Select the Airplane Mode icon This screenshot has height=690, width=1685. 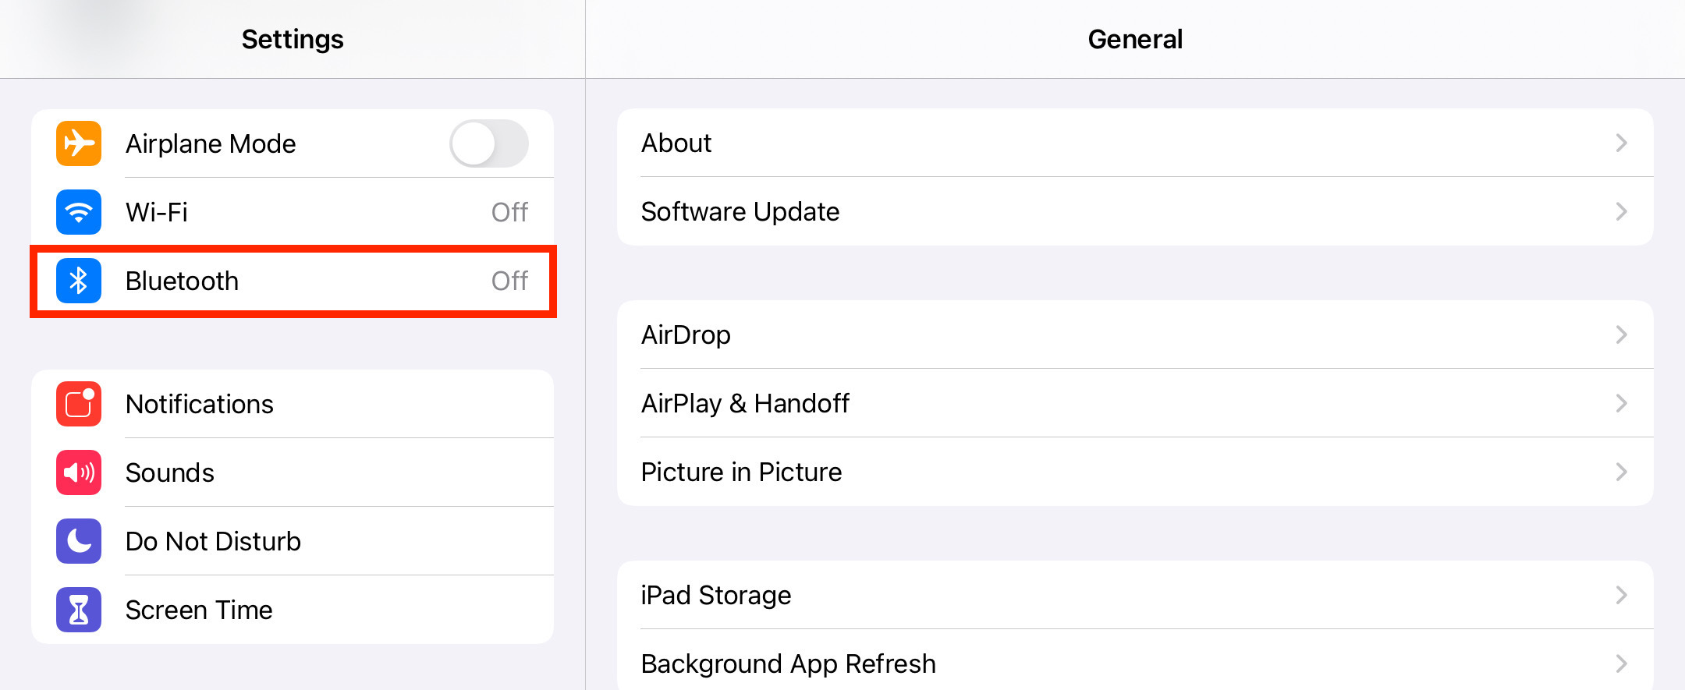coord(77,143)
